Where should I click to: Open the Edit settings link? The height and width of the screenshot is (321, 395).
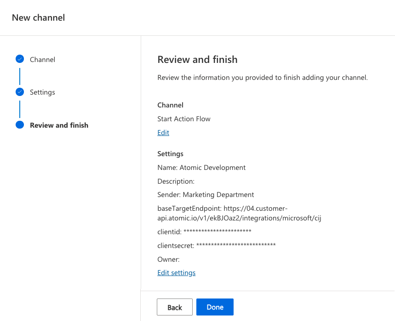pos(176,273)
